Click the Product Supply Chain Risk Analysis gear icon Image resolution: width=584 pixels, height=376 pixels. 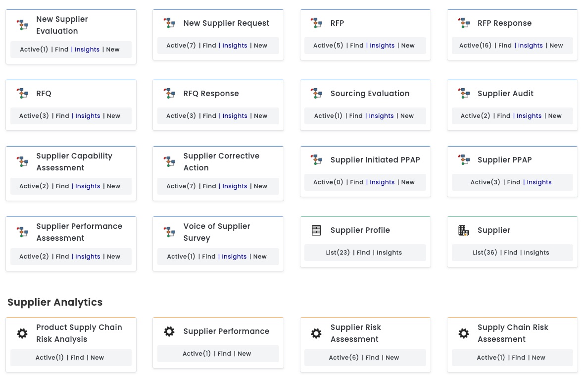(22, 333)
